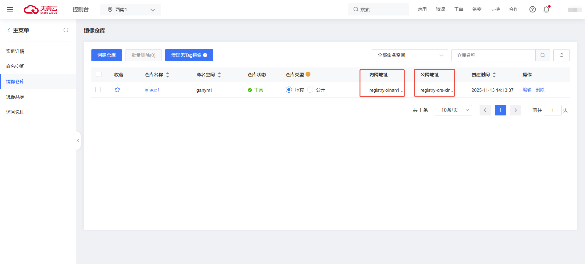Screen dimensions: 585x264
Task: Collapse the sidebar using the handle arrow
Action: [78, 141]
